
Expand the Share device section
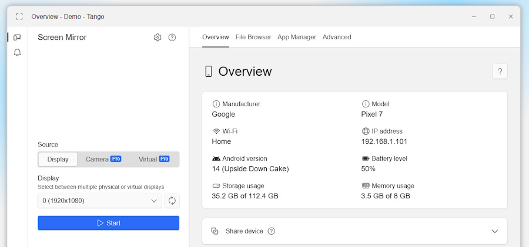click(x=494, y=231)
